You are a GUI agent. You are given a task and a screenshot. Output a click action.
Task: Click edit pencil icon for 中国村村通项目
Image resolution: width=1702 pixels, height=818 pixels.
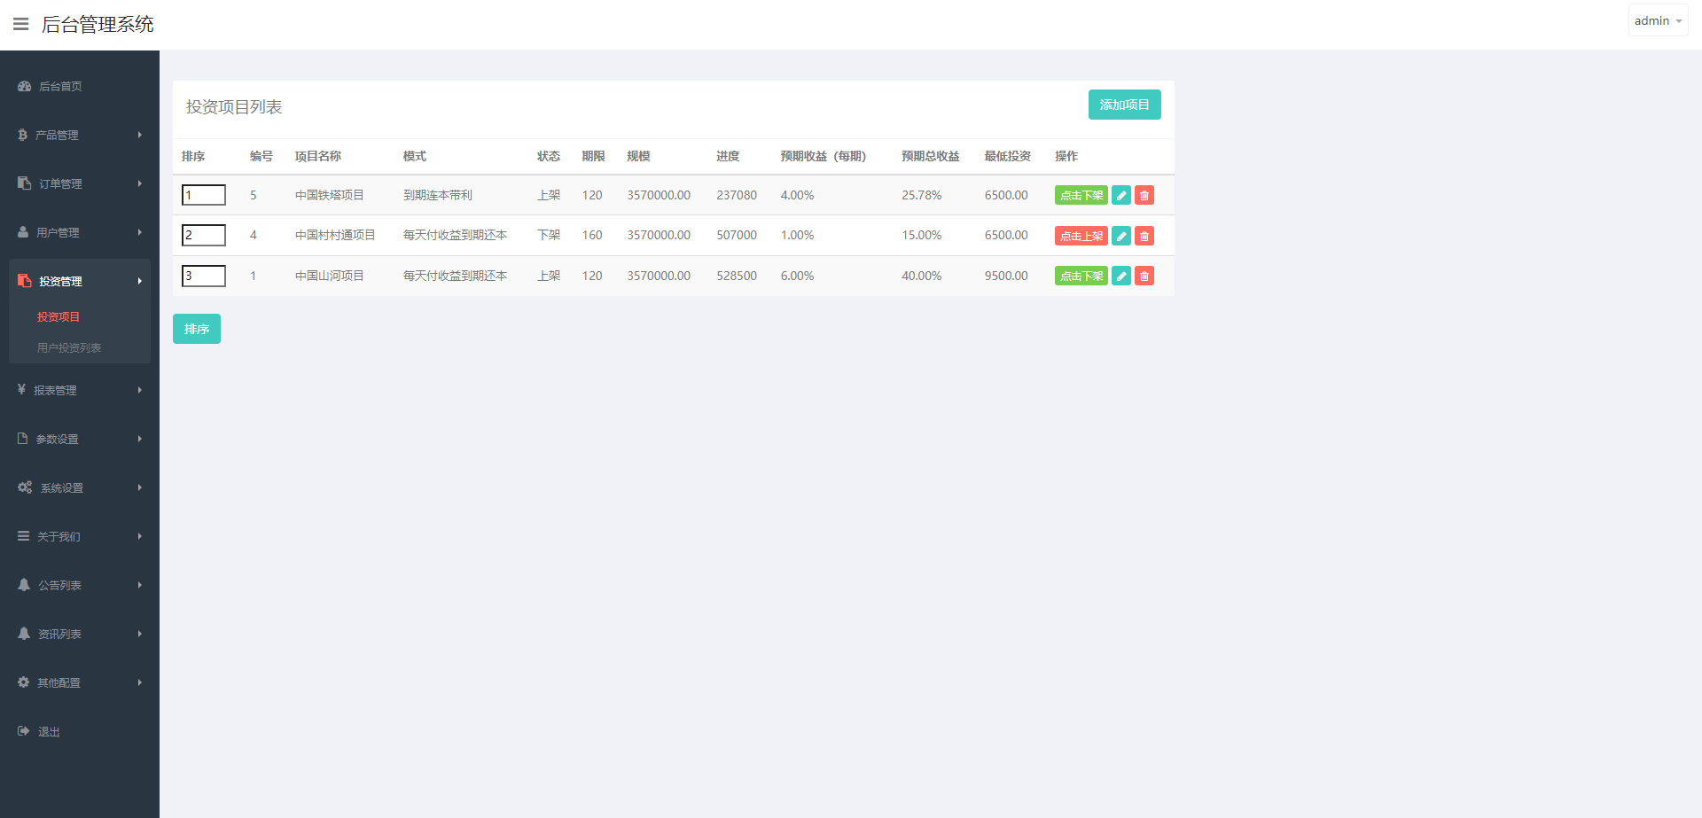coord(1121,236)
